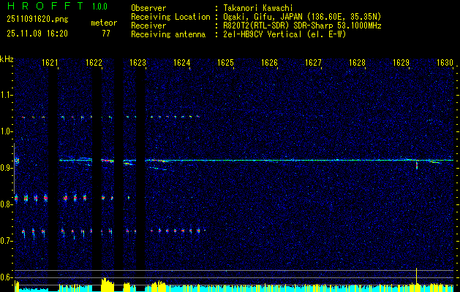Click the 1.1 kHz axis label

[x=6, y=95]
